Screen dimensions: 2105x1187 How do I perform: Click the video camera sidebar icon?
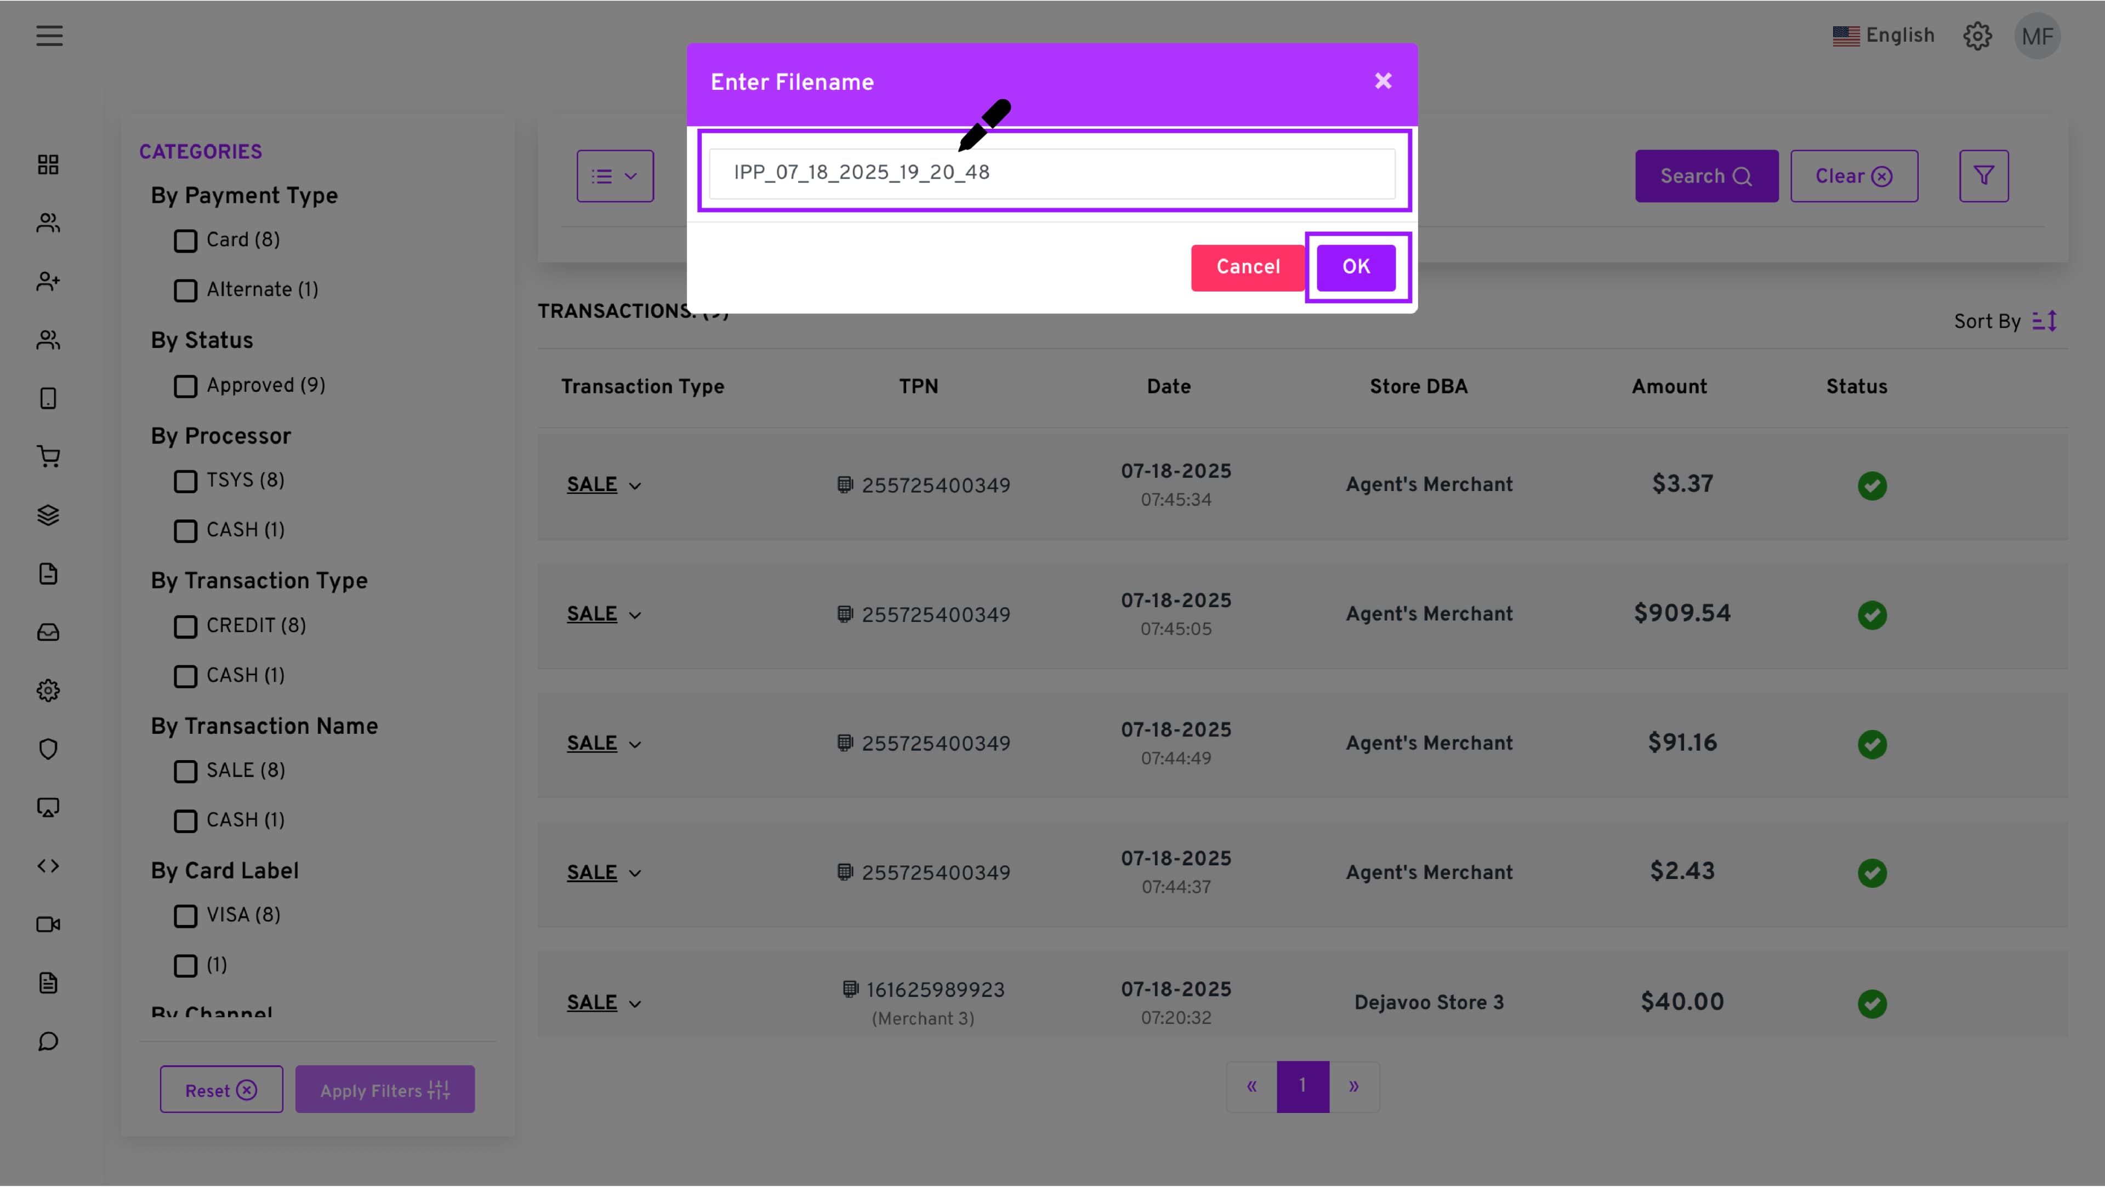tap(48, 925)
